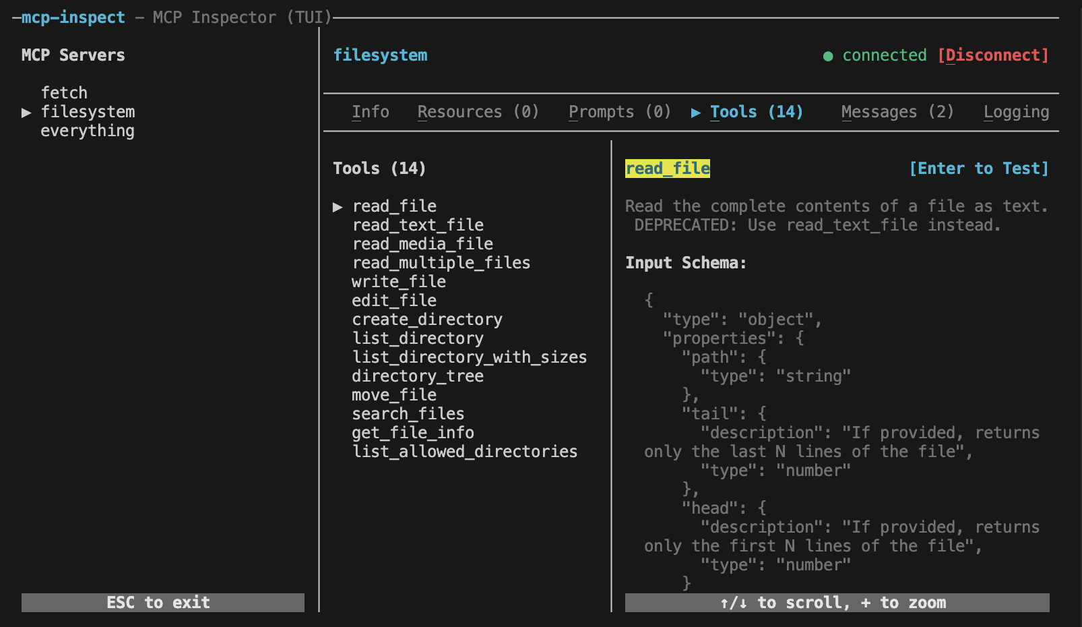Switch to the Messages tab

(x=897, y=111)
